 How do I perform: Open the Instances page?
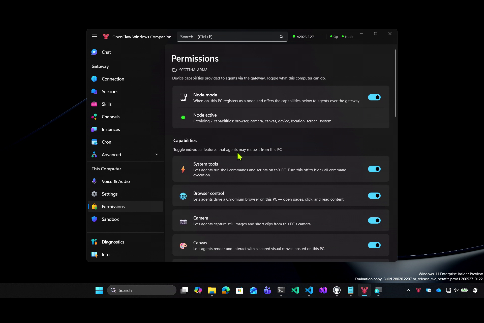click(126, 129)
